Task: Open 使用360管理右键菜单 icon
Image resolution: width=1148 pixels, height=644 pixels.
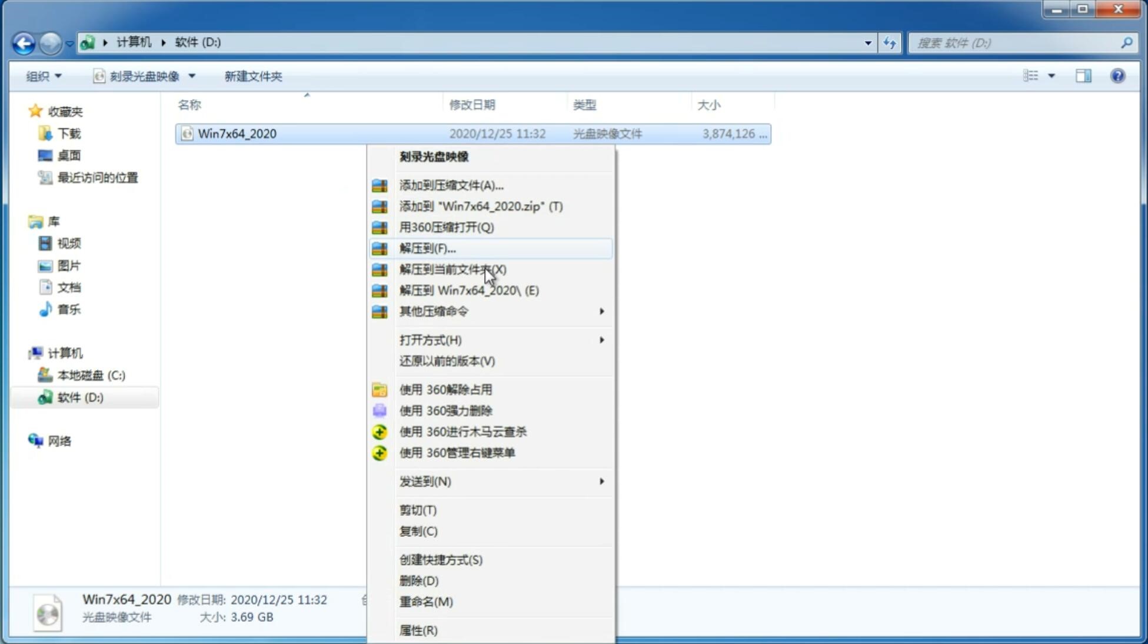Action: [x=378, y=452]
